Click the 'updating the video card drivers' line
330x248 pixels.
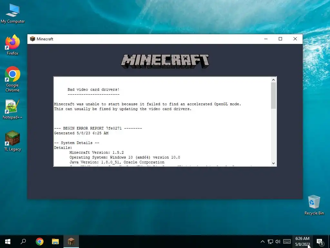click(x=123, y=109)
